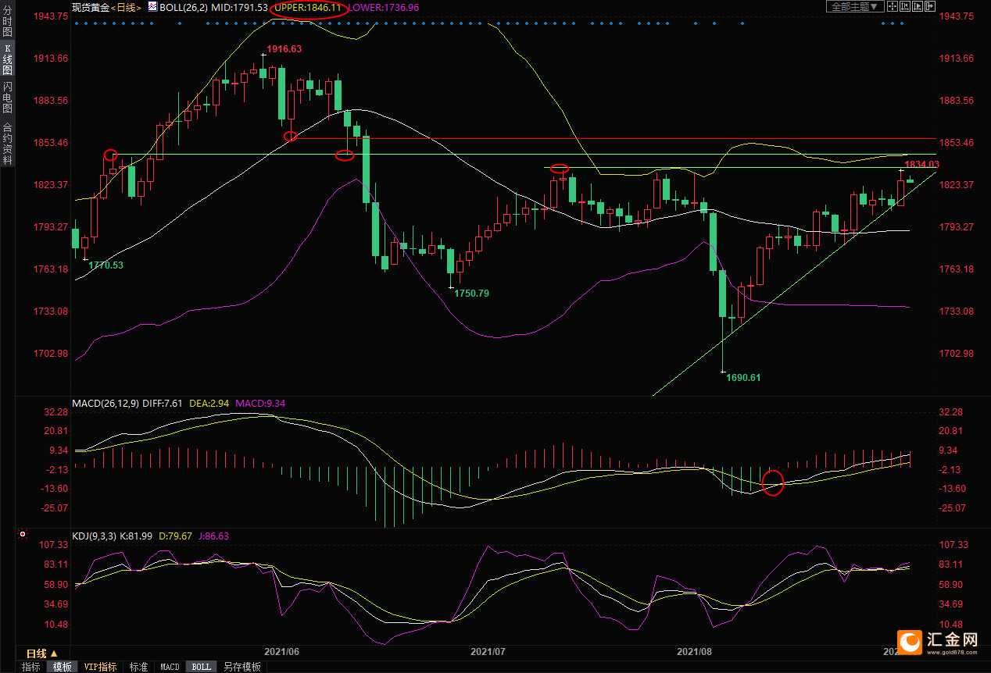Screen dimensions: 991x673
Task: Open the 全部主题 theme dropdown
Action: coord(855,6)
